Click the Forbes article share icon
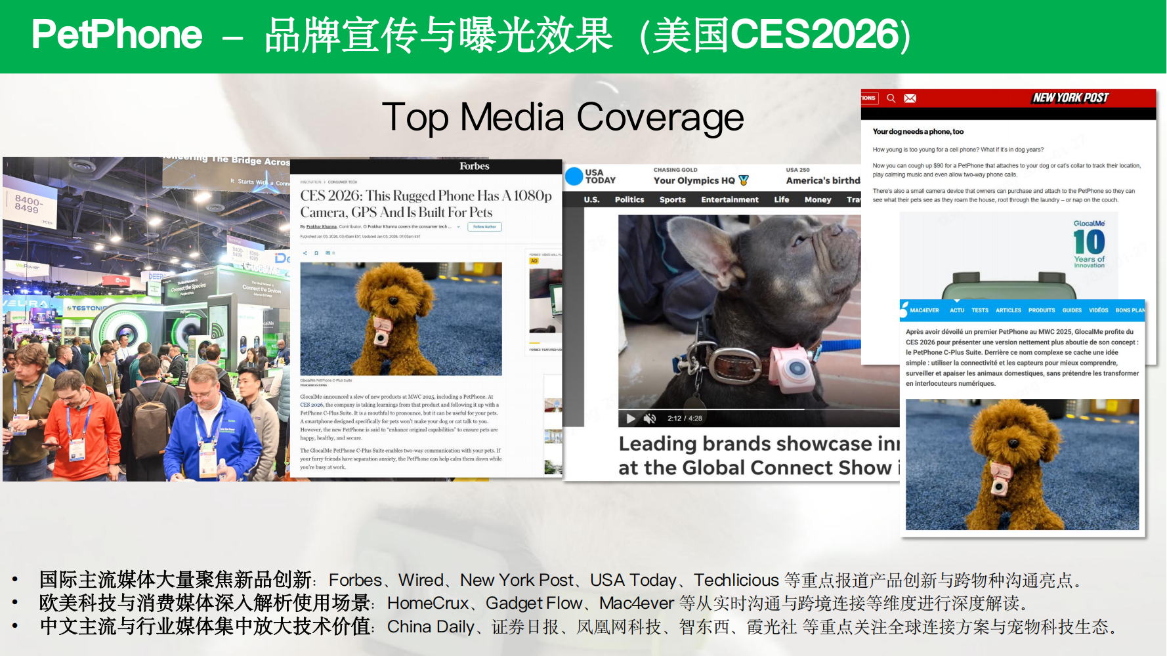The height and width of the screenshot is (656, 1167). tap(305, 253)
